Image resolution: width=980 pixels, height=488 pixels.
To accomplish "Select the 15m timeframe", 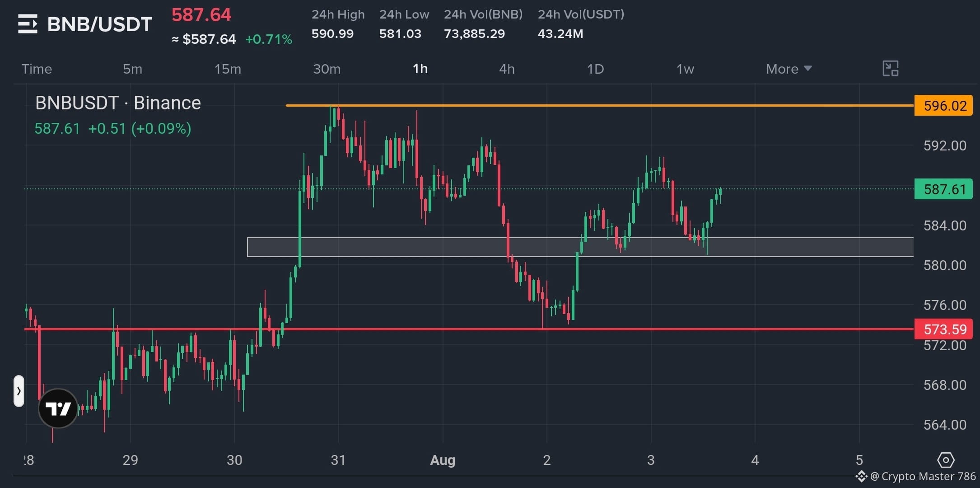I will (x=228, y=69).
